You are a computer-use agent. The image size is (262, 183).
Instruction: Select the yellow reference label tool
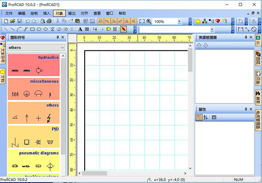coord(109,29)
